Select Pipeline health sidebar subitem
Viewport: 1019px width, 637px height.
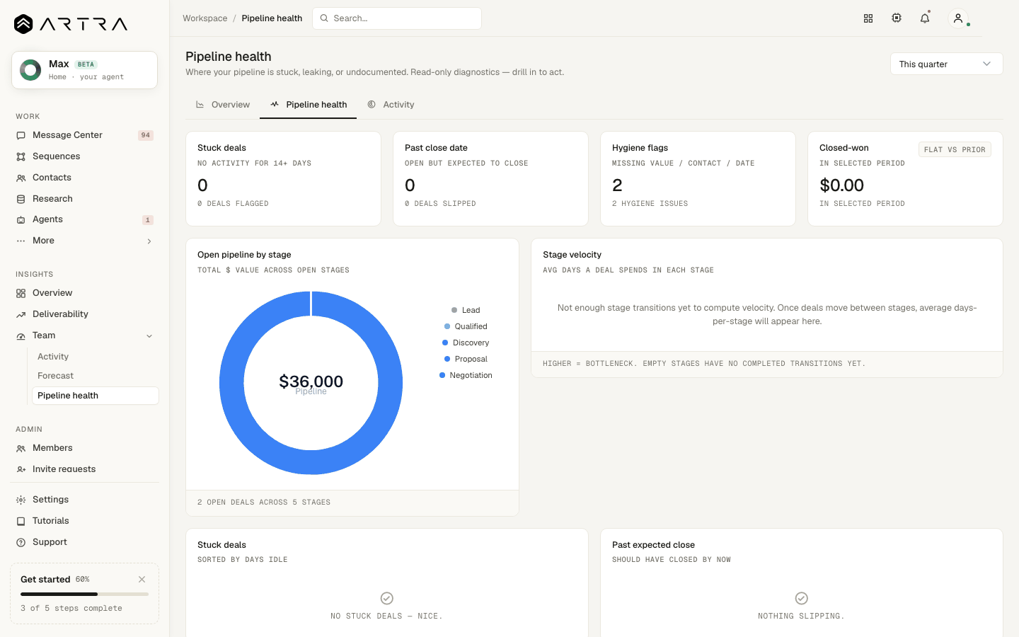coord(95,396)
